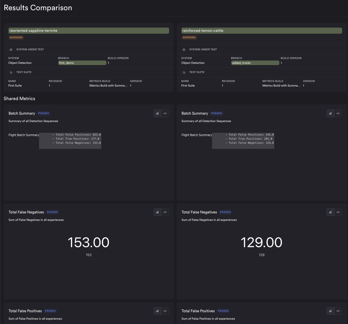Viewport: 348px width, 324px height.
Task: Click small '129' value under 129.00
Action: click(x=262, y=255)
